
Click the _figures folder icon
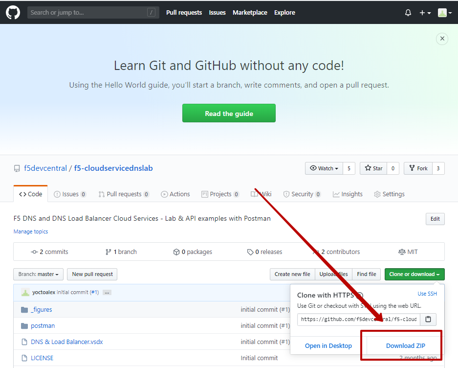click(24, 309)
